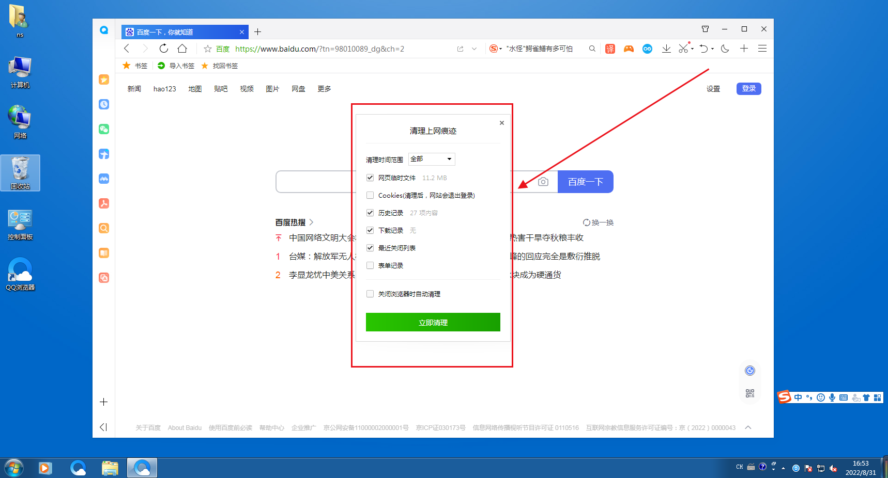
Task: Click the browser back arrow
Action: [x=127, y=49]
